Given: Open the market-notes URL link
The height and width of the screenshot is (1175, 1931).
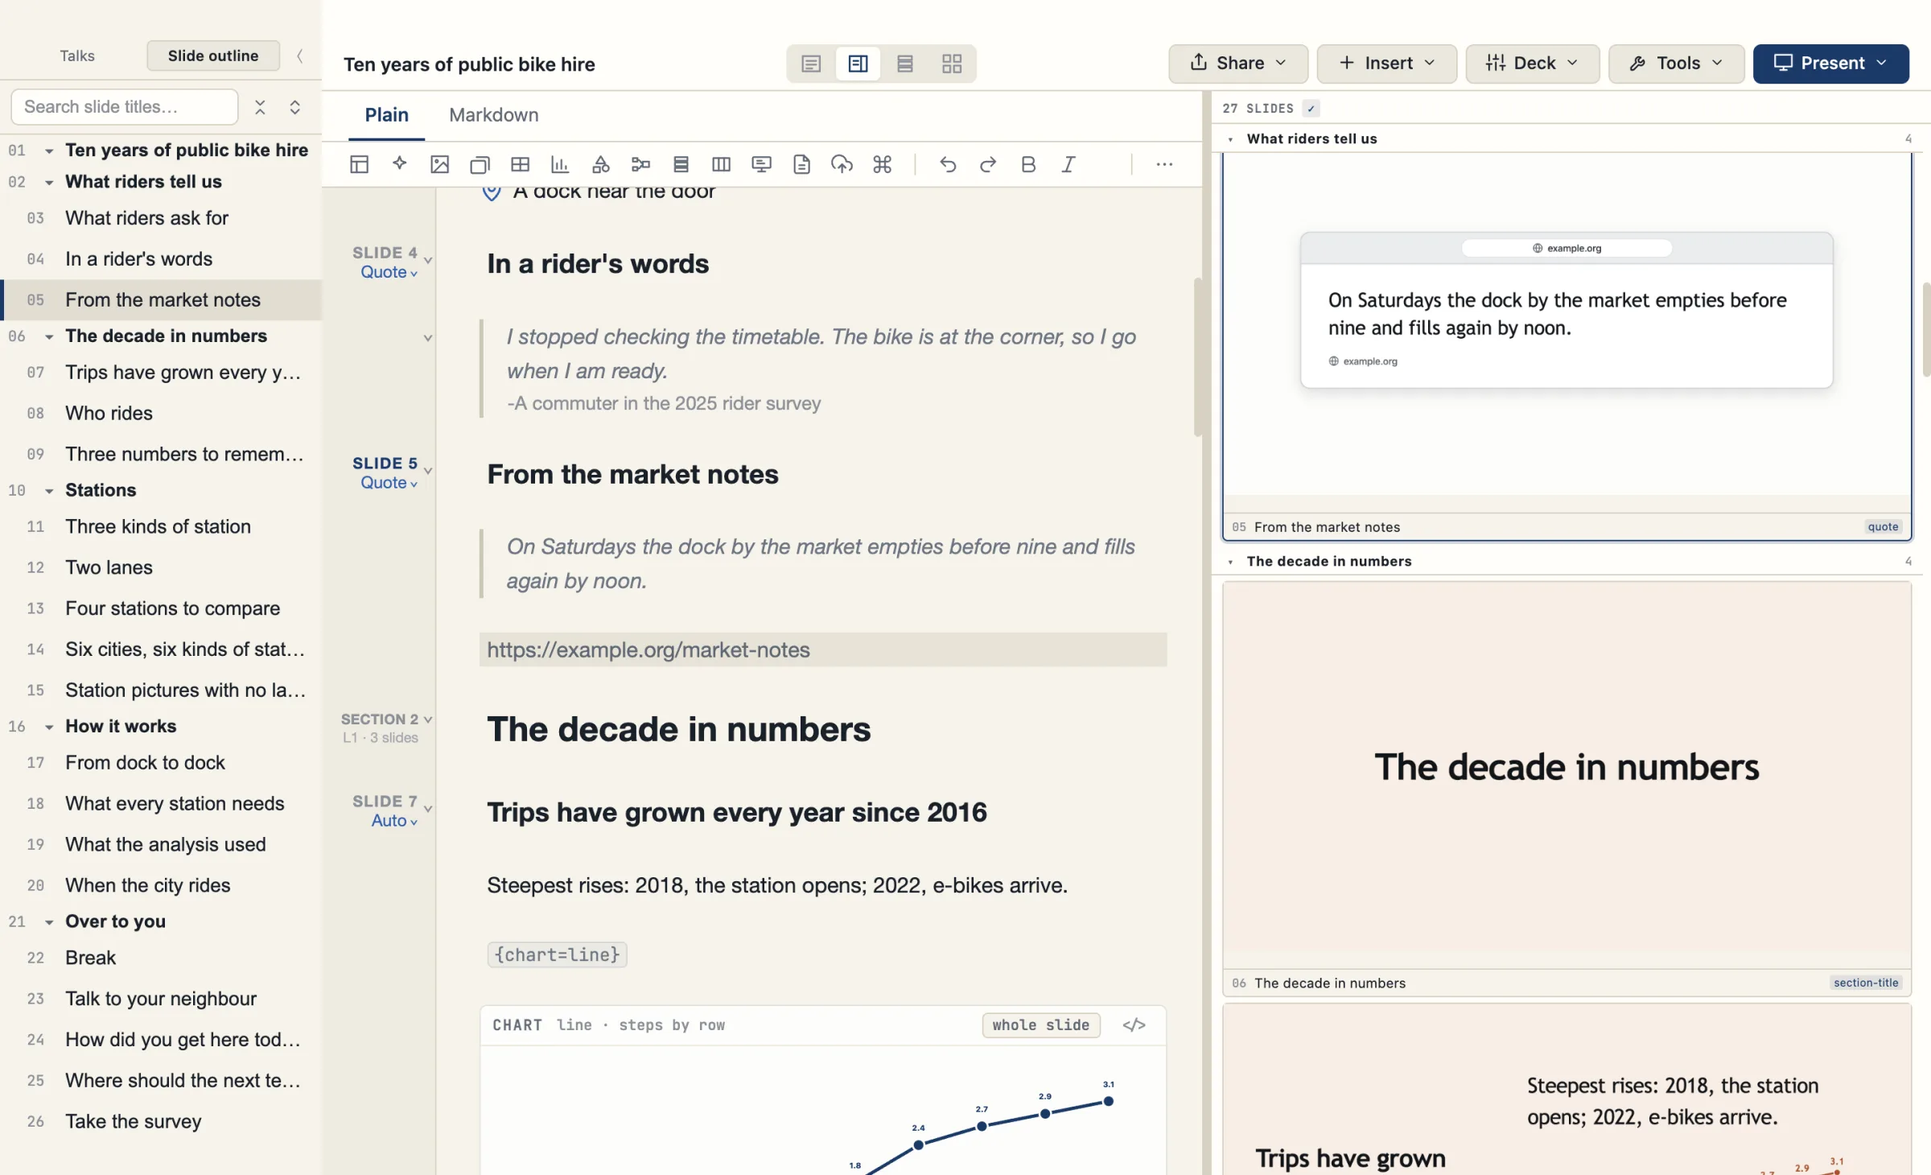Looking at the screenshot, I should (648, 650).
